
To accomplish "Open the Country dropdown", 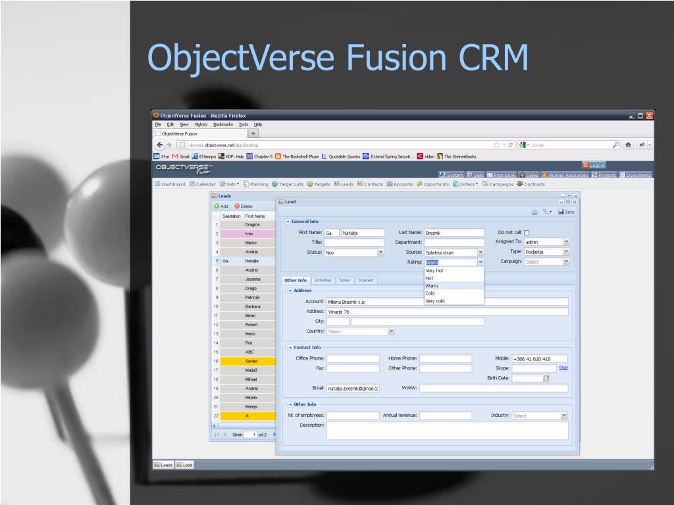I will coord(391,331).
